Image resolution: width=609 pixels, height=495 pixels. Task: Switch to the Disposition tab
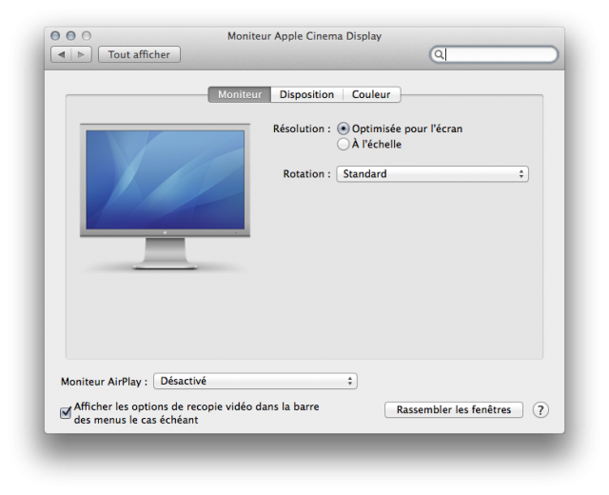tap(306, 94)
